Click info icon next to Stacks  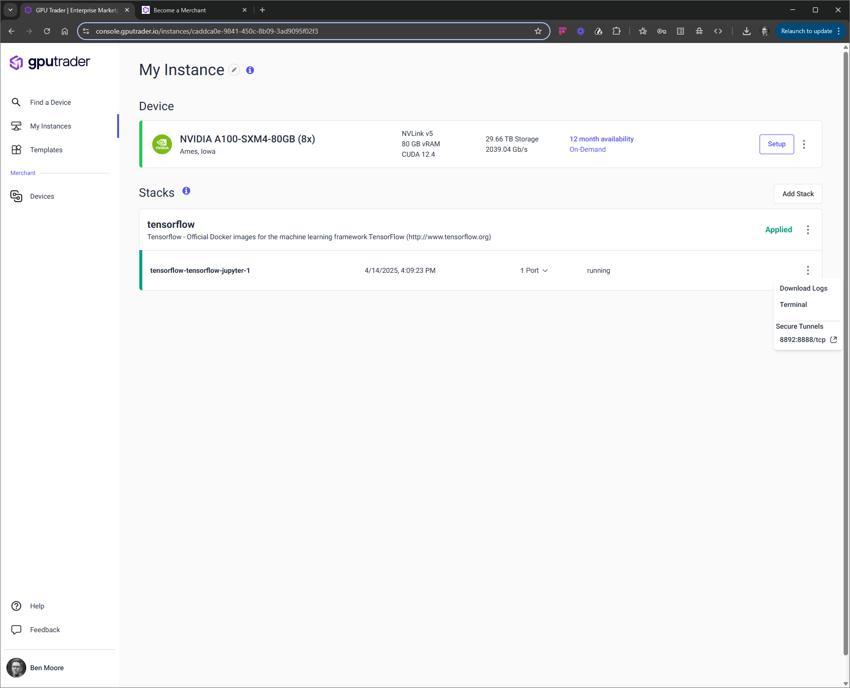(186, 191)
